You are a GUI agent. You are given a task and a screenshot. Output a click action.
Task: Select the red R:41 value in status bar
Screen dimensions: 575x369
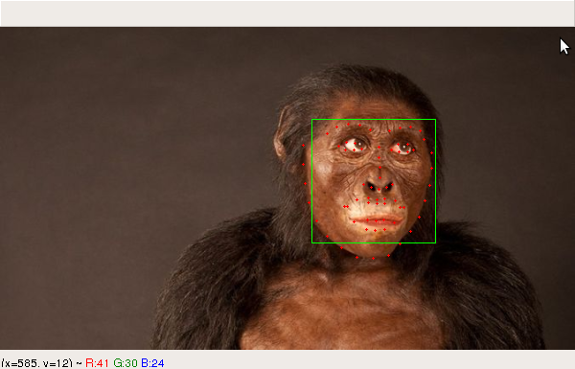(97, 363)
